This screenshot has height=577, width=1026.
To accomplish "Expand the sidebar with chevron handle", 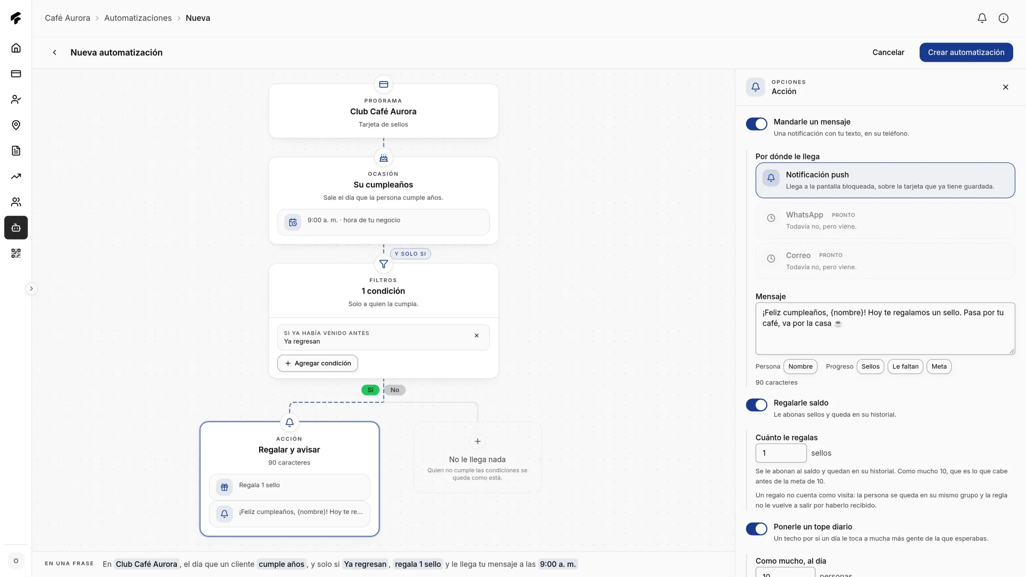I will [x=31, y=288].
